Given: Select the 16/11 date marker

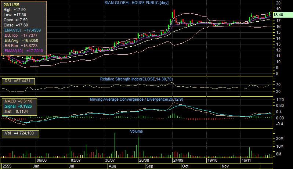Looking at the screenshot, I should 246,161.
